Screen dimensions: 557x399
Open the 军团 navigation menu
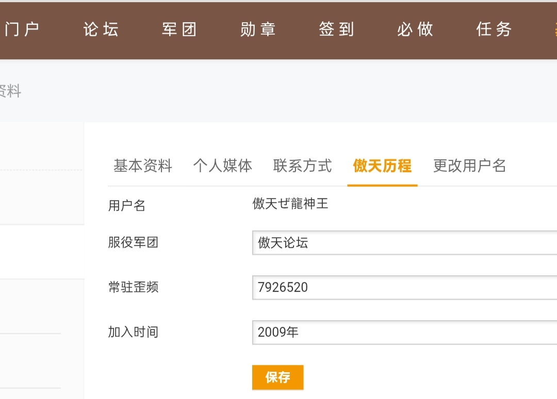click(x=179, y=29)
